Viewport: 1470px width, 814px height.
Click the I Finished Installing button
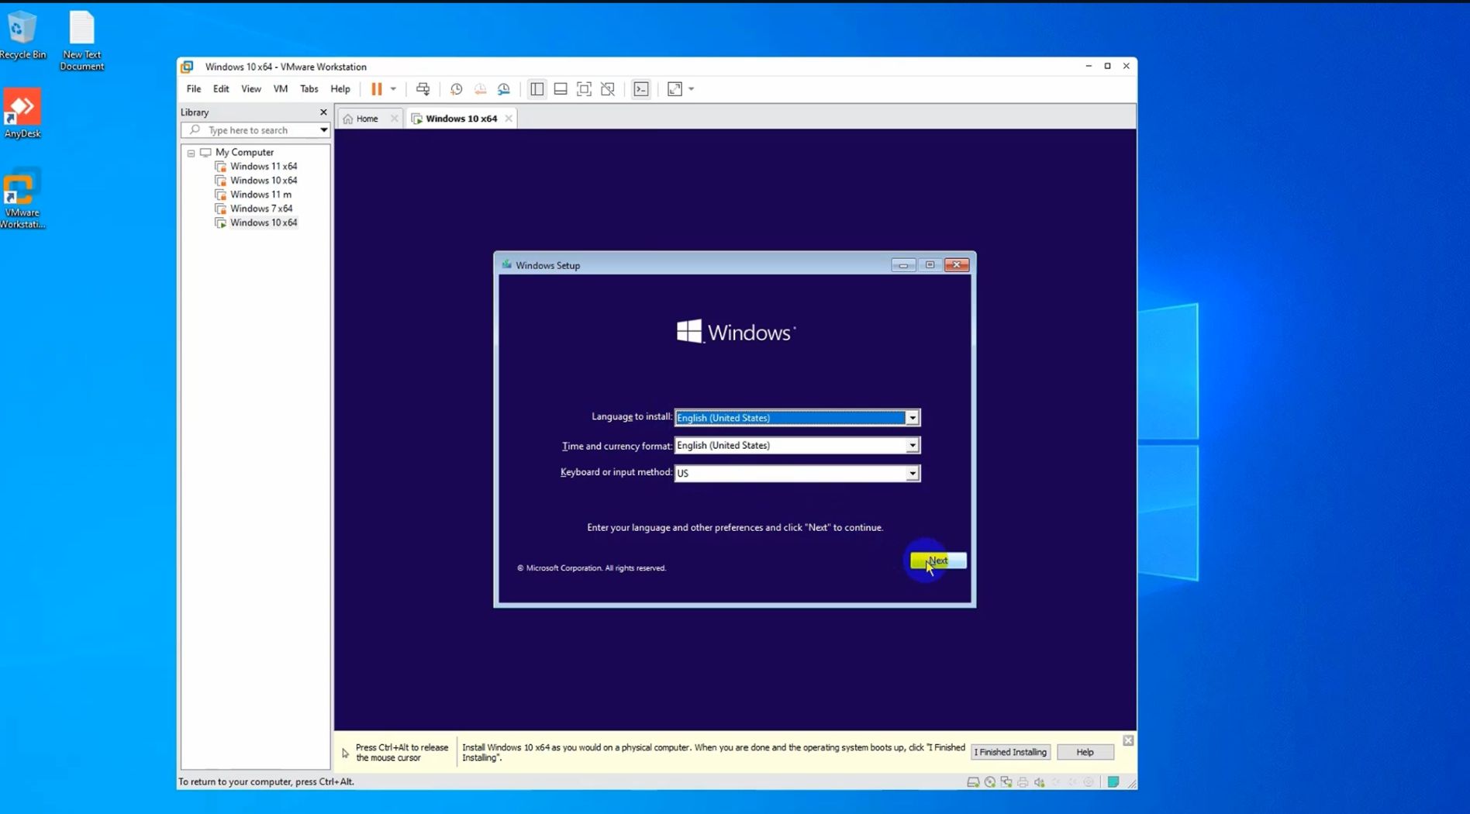click(x=1010, y=752)
